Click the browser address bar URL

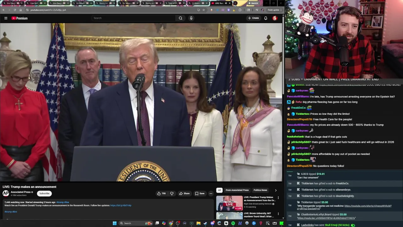(48, 10)
